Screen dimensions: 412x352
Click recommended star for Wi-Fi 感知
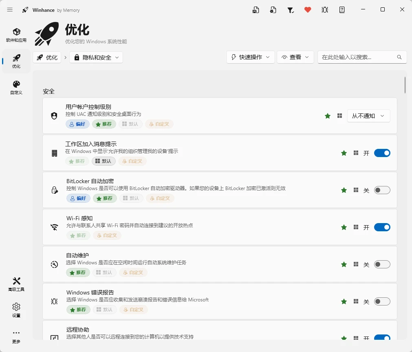tap(344, 227)
